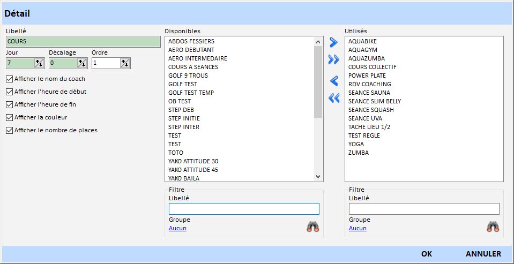Click binoculars search icon under Disponibles filter
Screen dimensions: 514x264
[312, 227]
